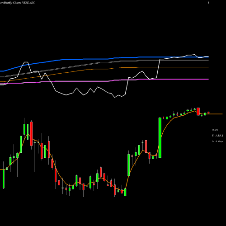The height and width of the screenshot is (226, 226).
Task: Click the '3.39' price value label
Action: 215,130
